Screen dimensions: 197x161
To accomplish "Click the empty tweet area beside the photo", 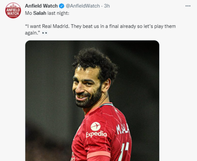I will (177, 101).
